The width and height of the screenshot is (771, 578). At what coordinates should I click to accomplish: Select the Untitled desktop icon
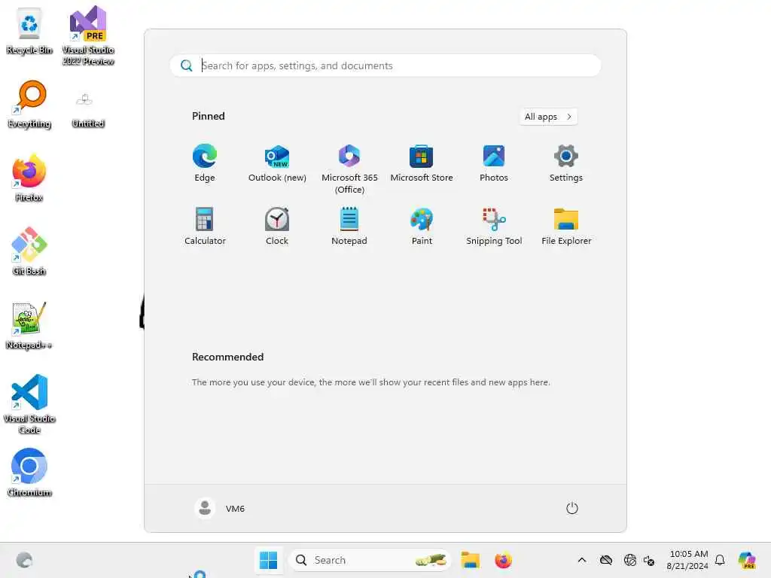(88, 108)
